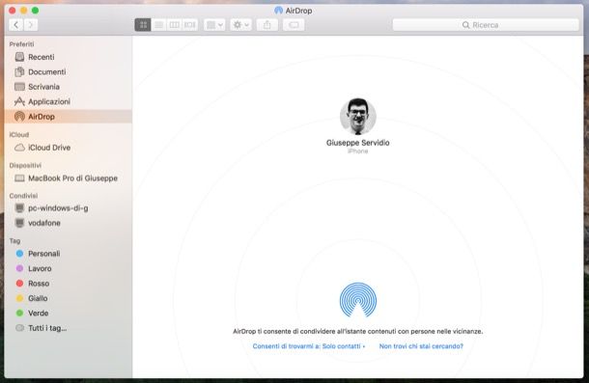The height and width of the screenshot is (383, 589).
Task: Click Giuseppe Servidio's contact photo
Action: click(358, 117)
